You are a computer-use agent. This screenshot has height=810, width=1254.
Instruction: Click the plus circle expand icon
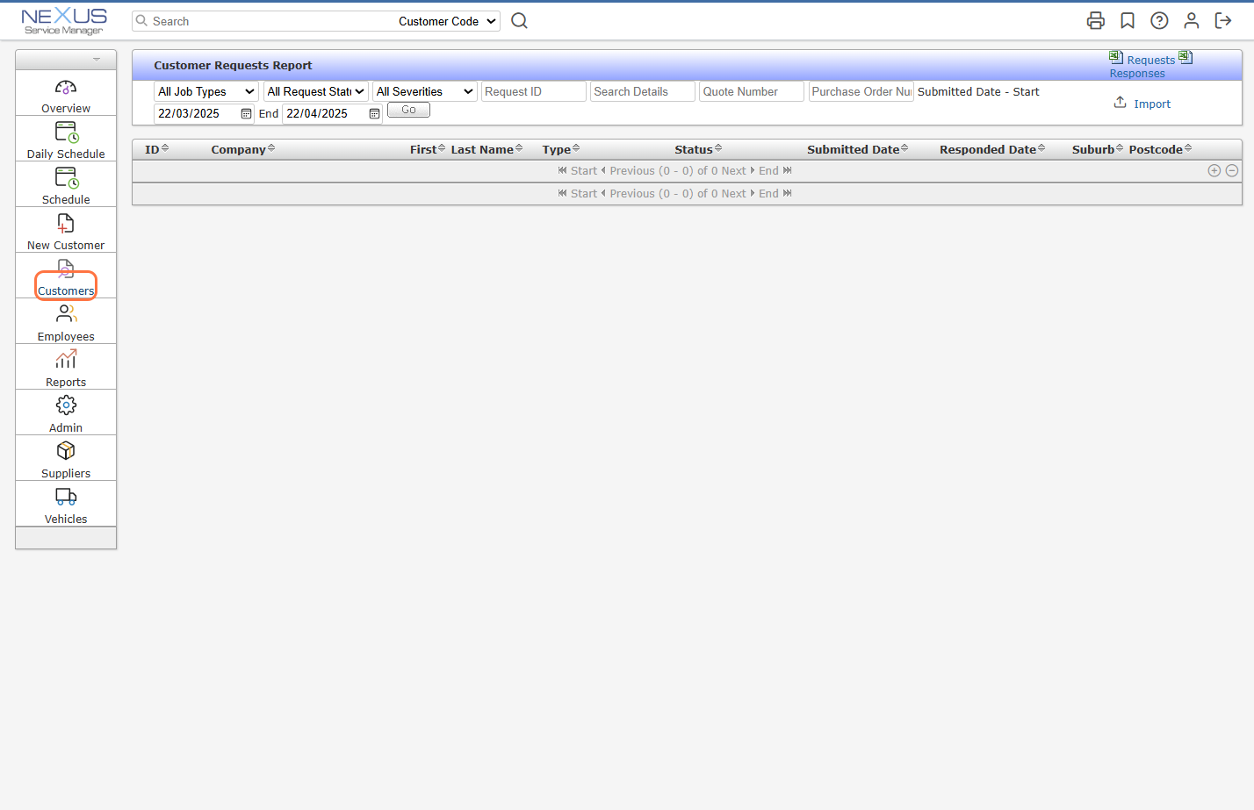[x=1214, y=171]
